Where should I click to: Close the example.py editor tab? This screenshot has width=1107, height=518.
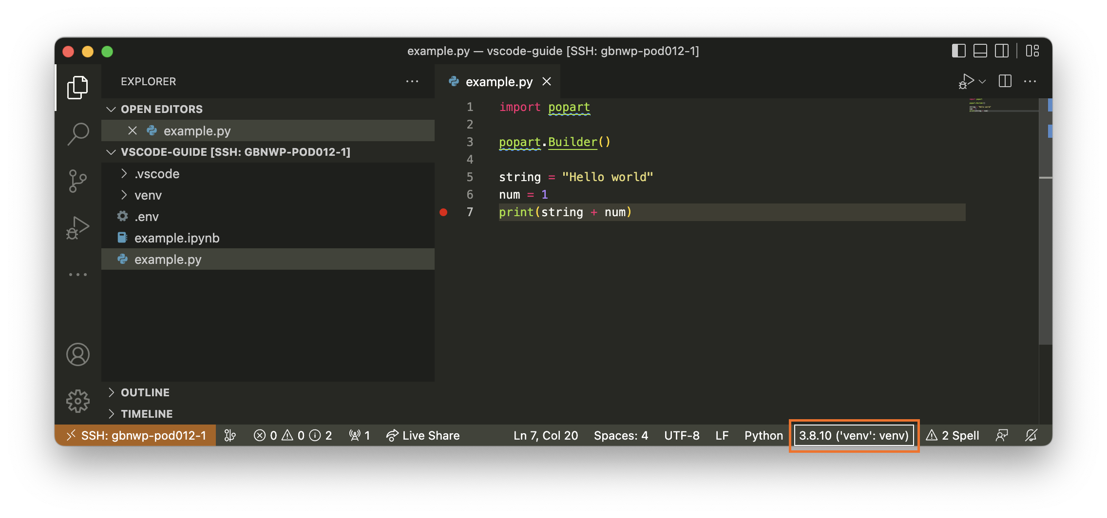click(547, 82)
